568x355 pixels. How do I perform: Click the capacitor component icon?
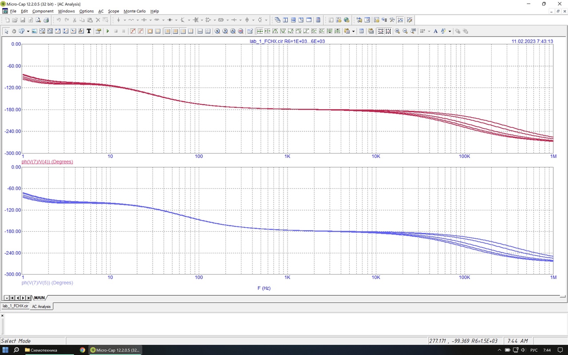point(144,20)
